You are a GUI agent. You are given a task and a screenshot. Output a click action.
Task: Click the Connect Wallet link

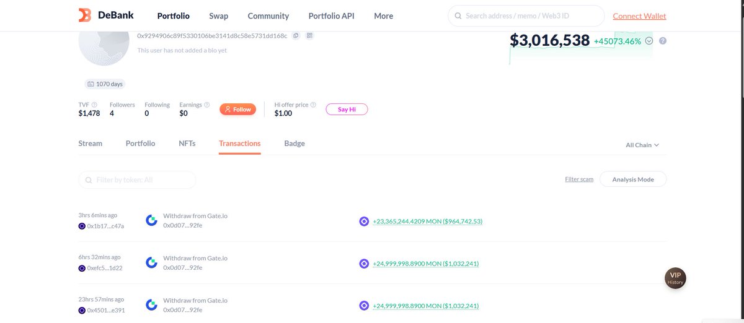click(x=639, y=16)
